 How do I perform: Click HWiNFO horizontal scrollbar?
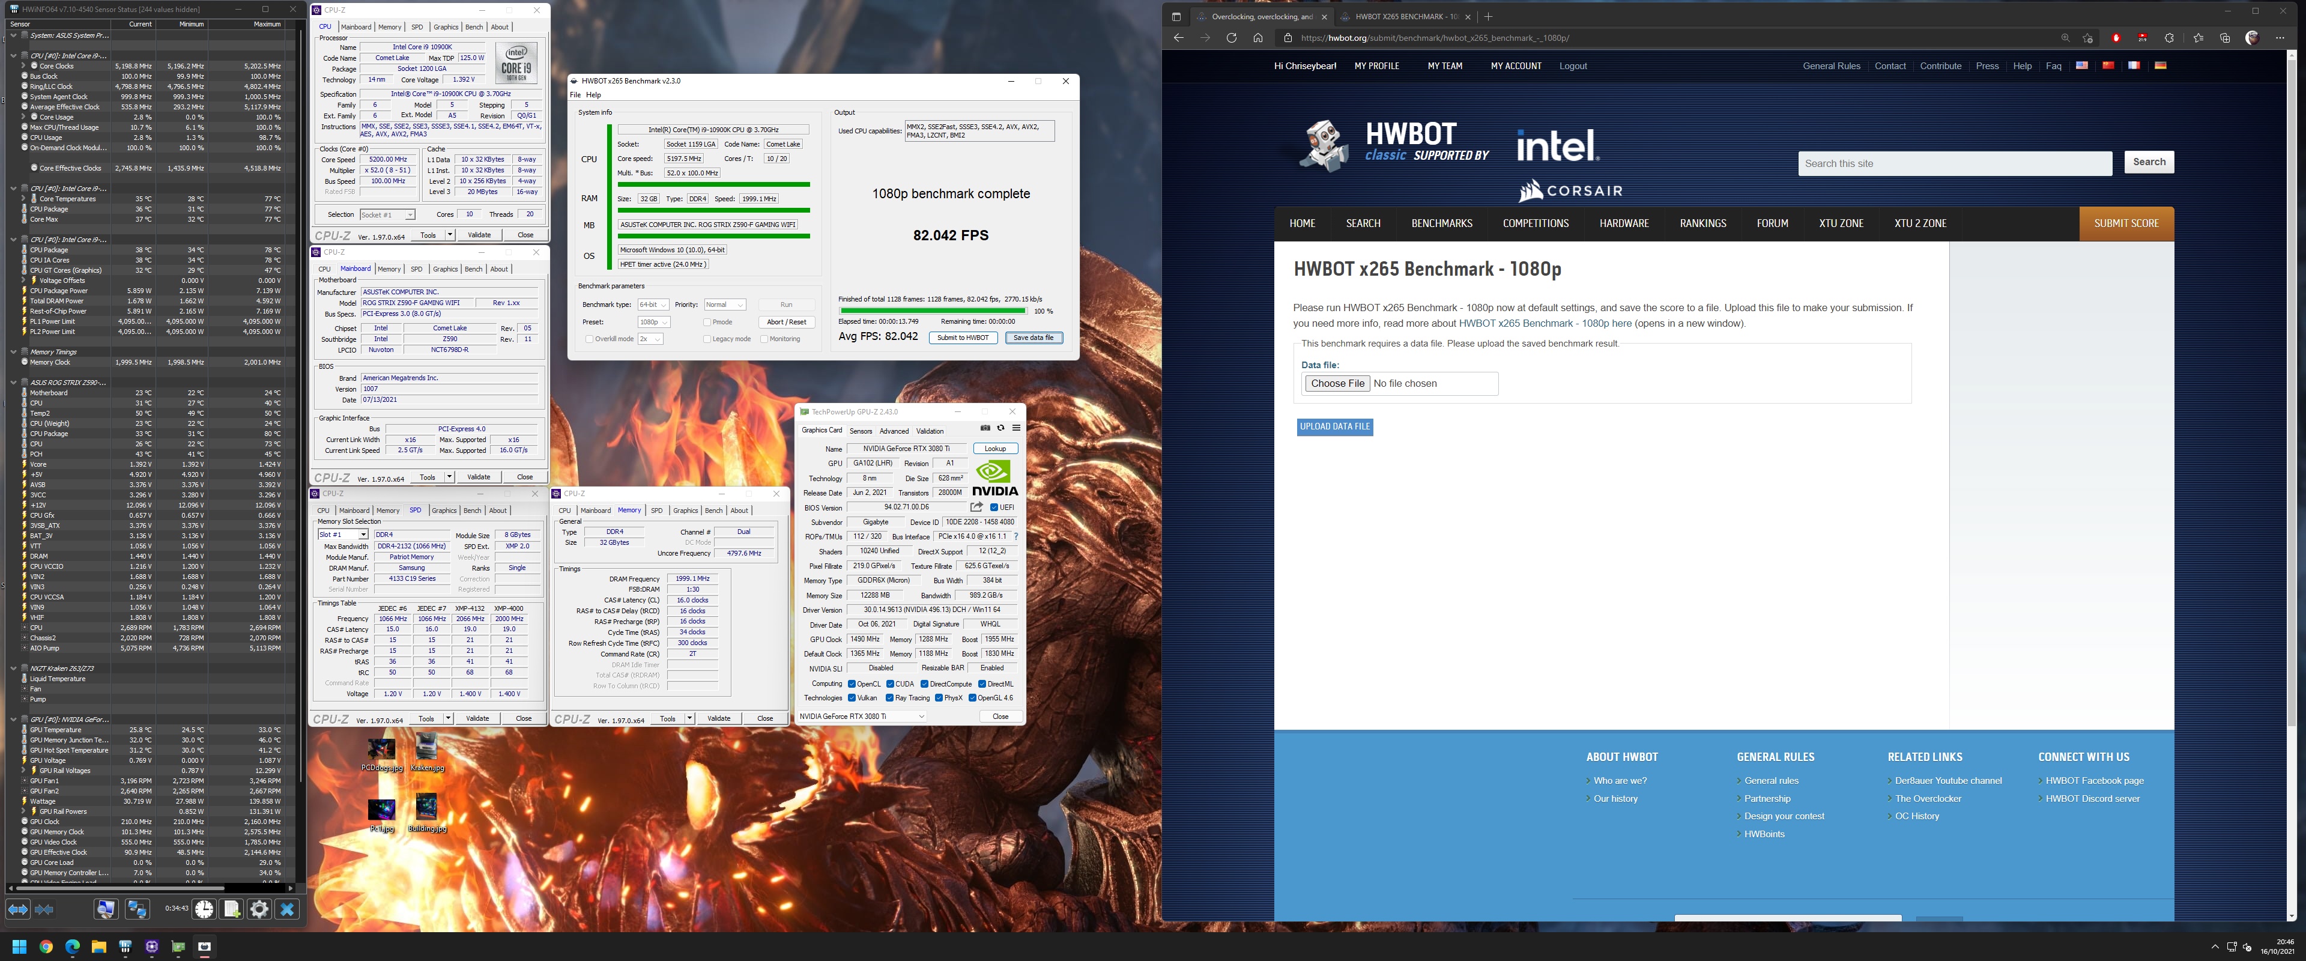tap(120, 888)
